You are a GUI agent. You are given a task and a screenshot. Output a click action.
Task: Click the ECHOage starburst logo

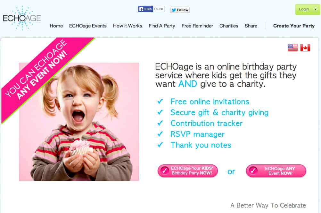pos(22,18)
